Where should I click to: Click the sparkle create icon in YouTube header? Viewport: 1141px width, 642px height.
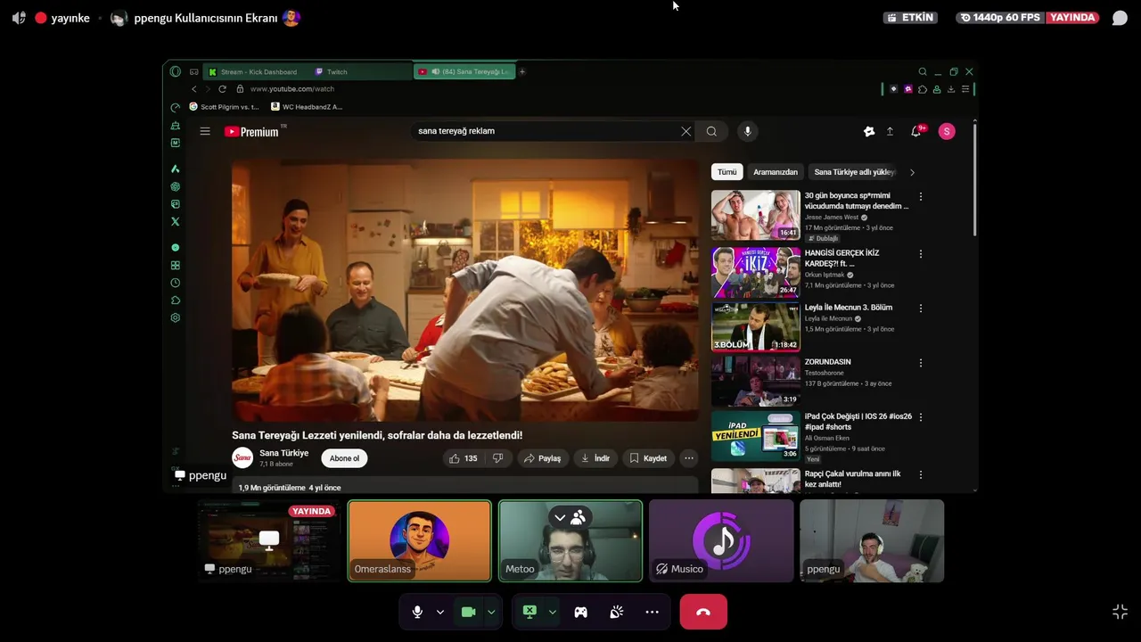coord(869,131)
